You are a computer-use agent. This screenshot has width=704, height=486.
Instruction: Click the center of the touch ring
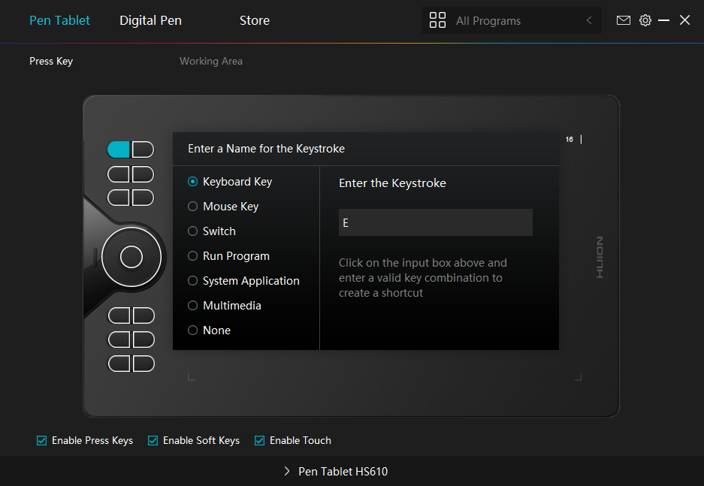[131, 257]
